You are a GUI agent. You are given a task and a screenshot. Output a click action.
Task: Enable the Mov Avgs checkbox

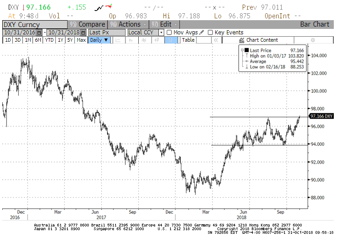(x=169, y=33)
